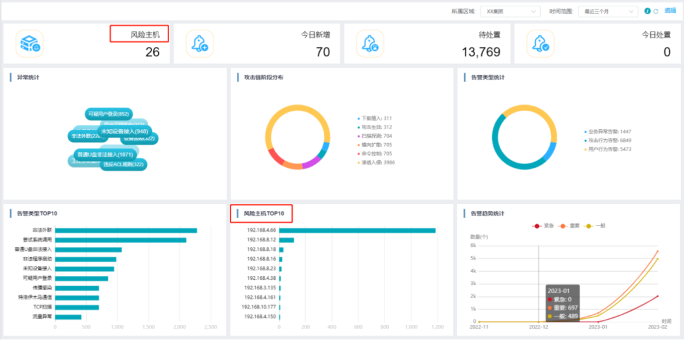Click the pending alerts bell icon

coord(370,44)
